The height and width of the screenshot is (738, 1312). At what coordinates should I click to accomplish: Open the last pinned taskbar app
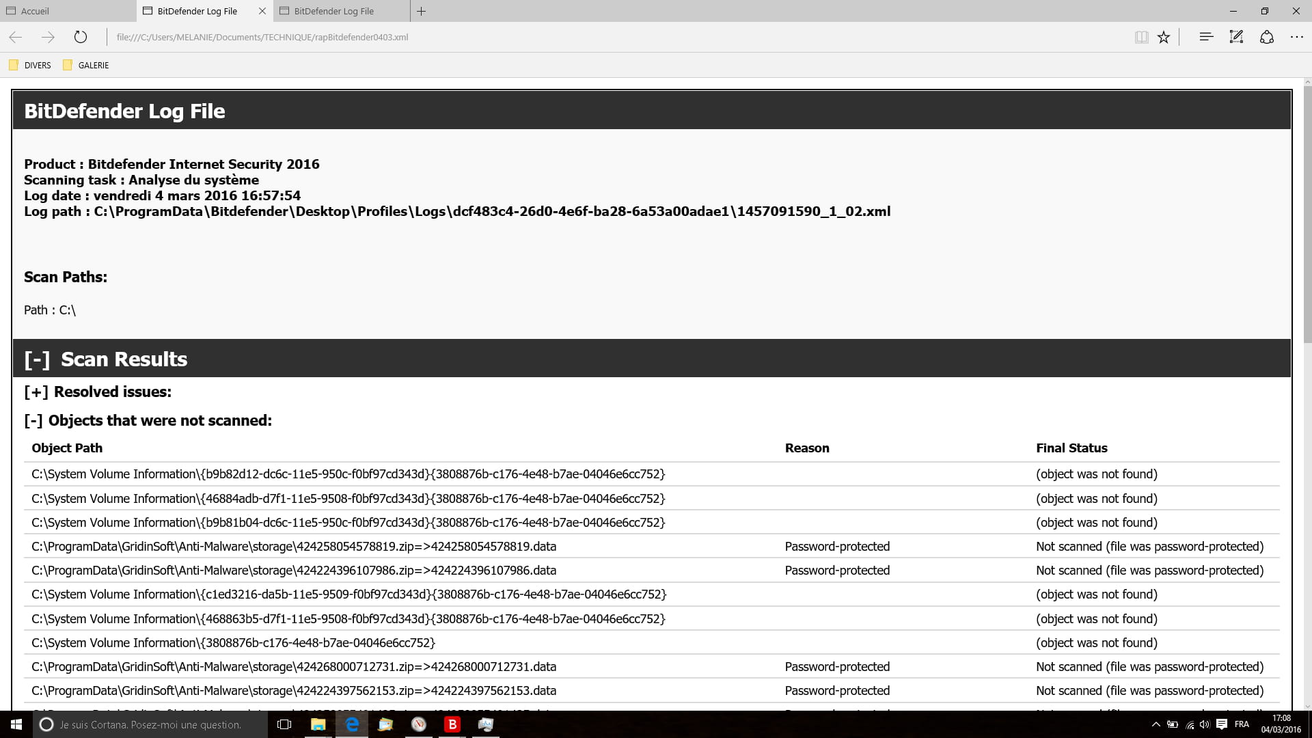(486, 724)
